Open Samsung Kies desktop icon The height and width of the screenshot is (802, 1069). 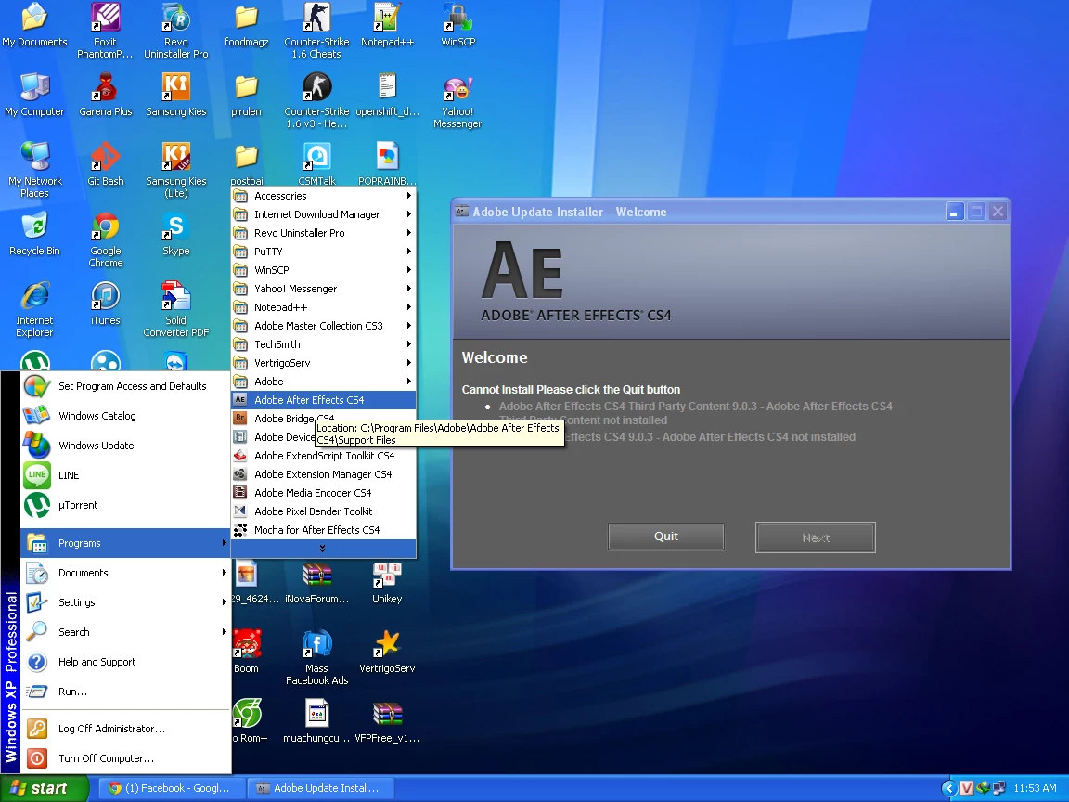(176, 95)
